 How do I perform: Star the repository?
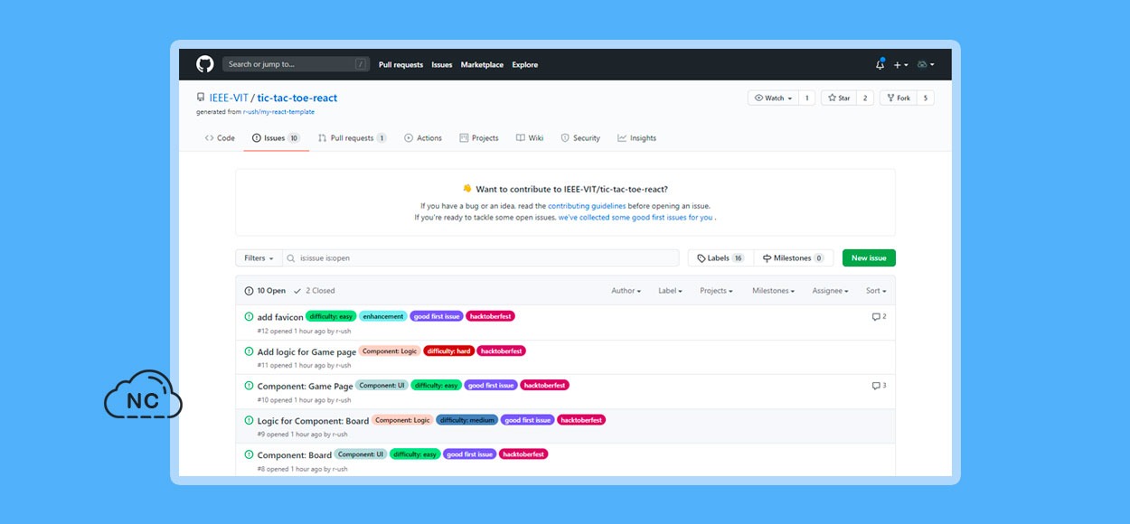coord(839,98)
